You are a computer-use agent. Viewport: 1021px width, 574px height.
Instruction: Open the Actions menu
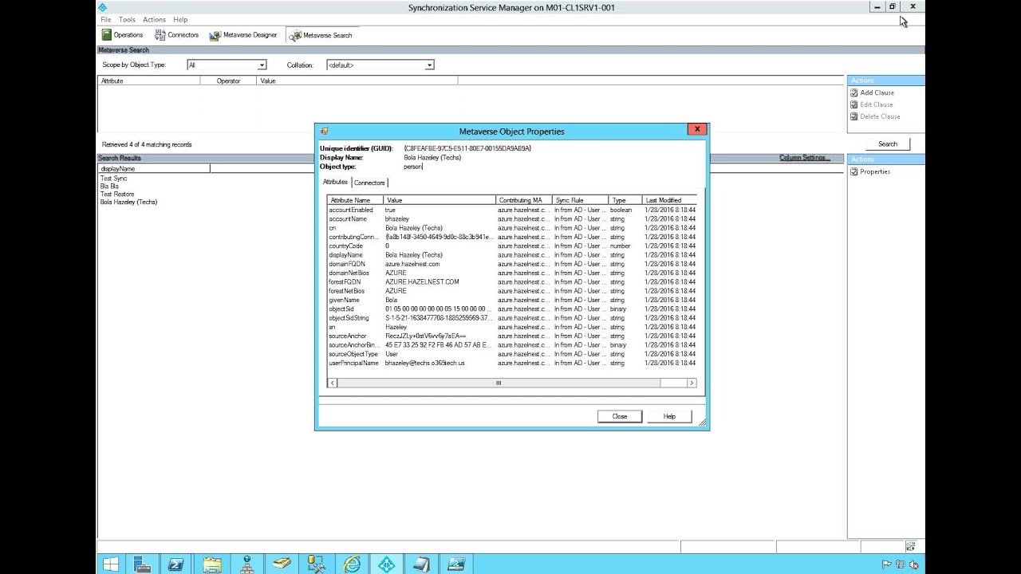point(154,19)
